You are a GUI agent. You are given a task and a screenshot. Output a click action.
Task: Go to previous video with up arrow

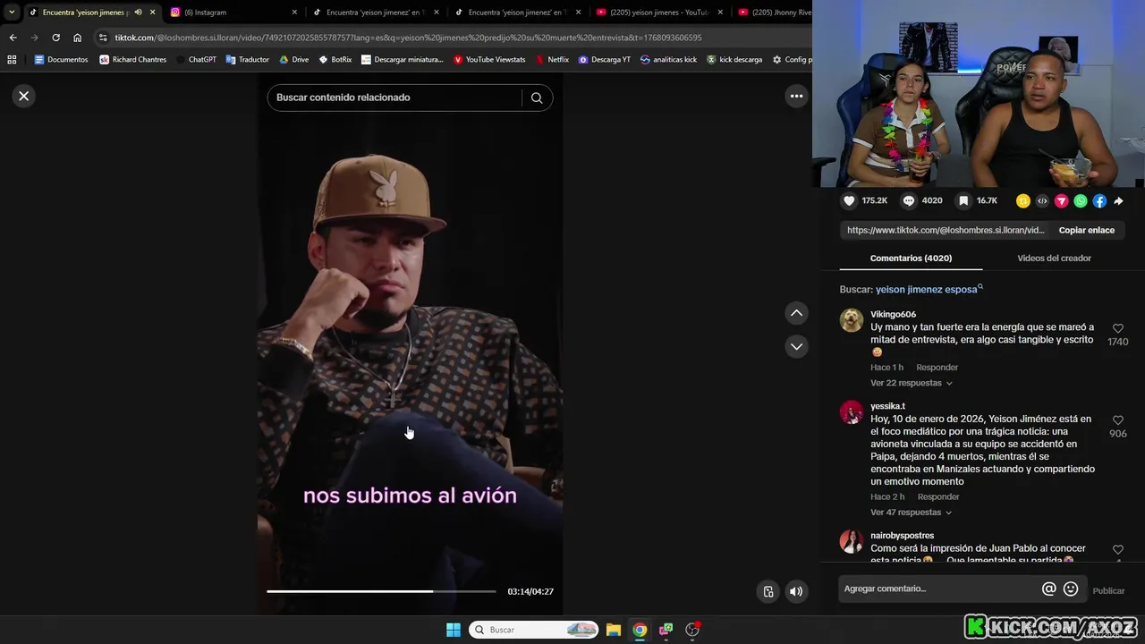pyautogui.click(x=796, y=313)
